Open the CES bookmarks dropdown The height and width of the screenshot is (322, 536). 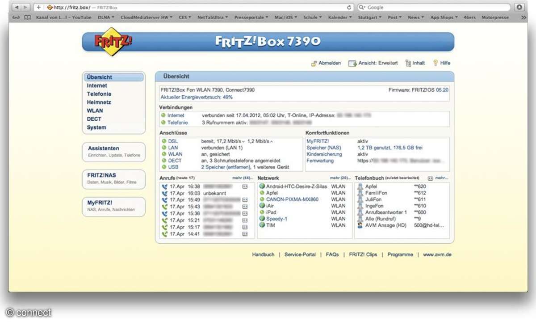pos(185,17)
